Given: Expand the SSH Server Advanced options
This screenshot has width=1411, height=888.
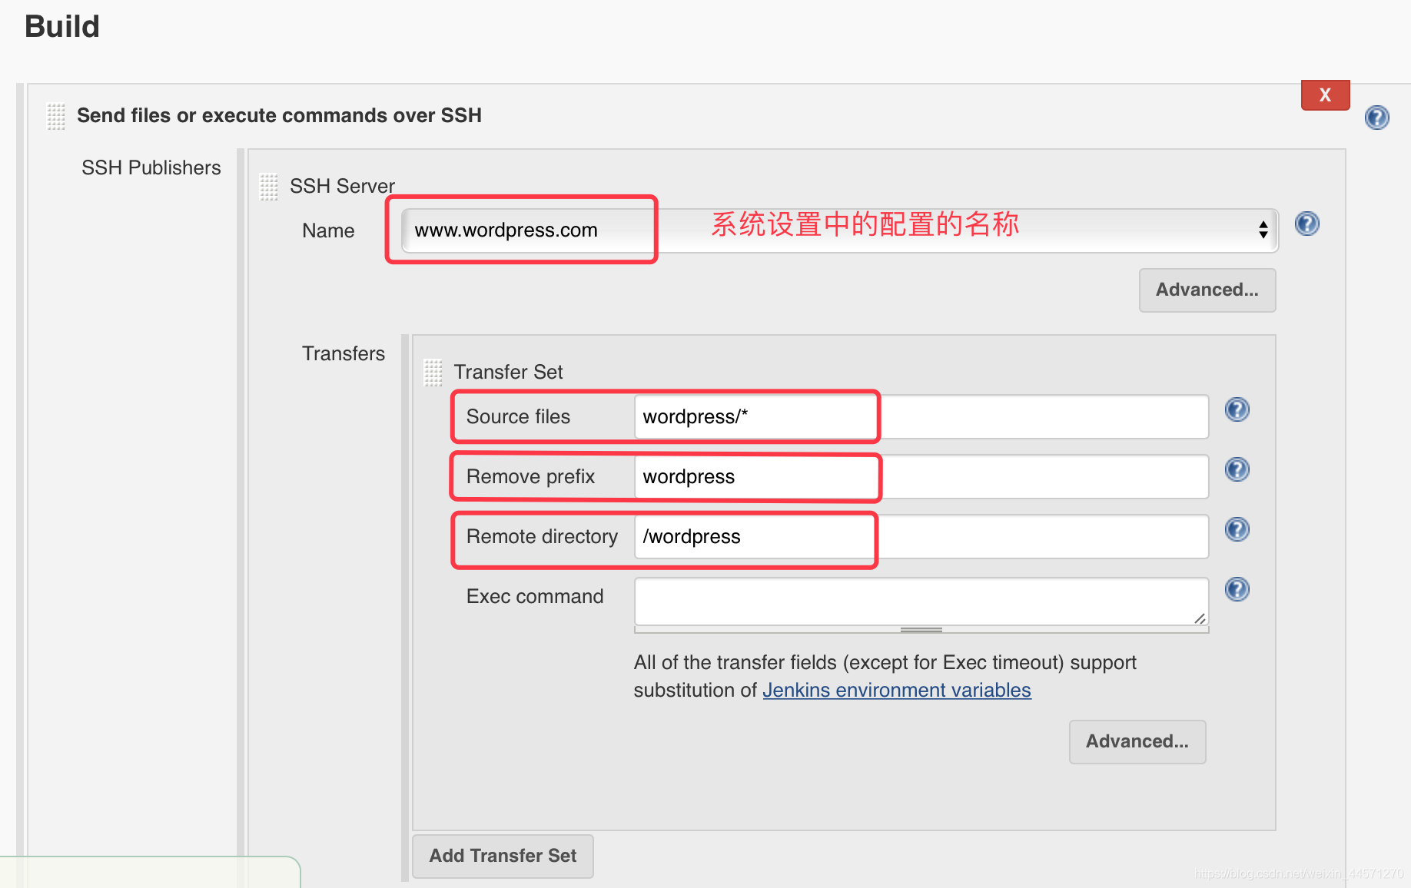Looking at the screenshot, I should click(1207, 290).
